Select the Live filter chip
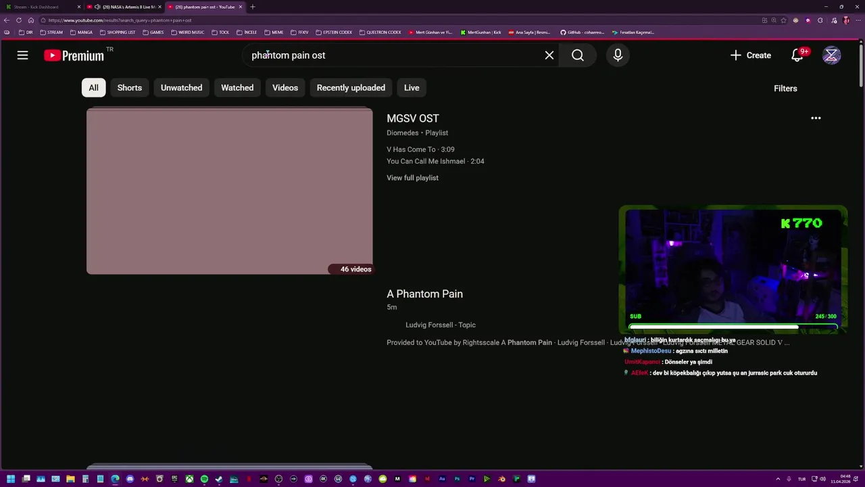The height and width of the screenshot is (487, 865). pos(412,88)
